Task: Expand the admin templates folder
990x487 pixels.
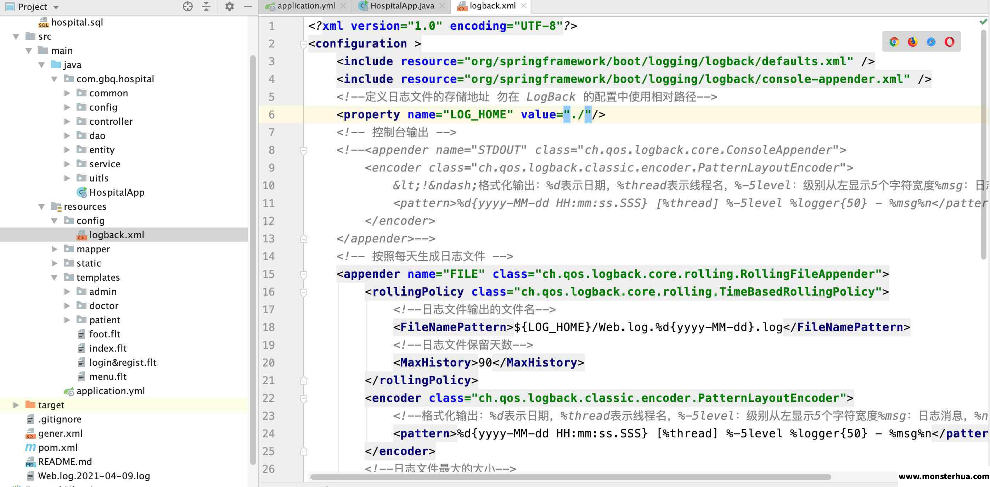Action: point(67,292)
